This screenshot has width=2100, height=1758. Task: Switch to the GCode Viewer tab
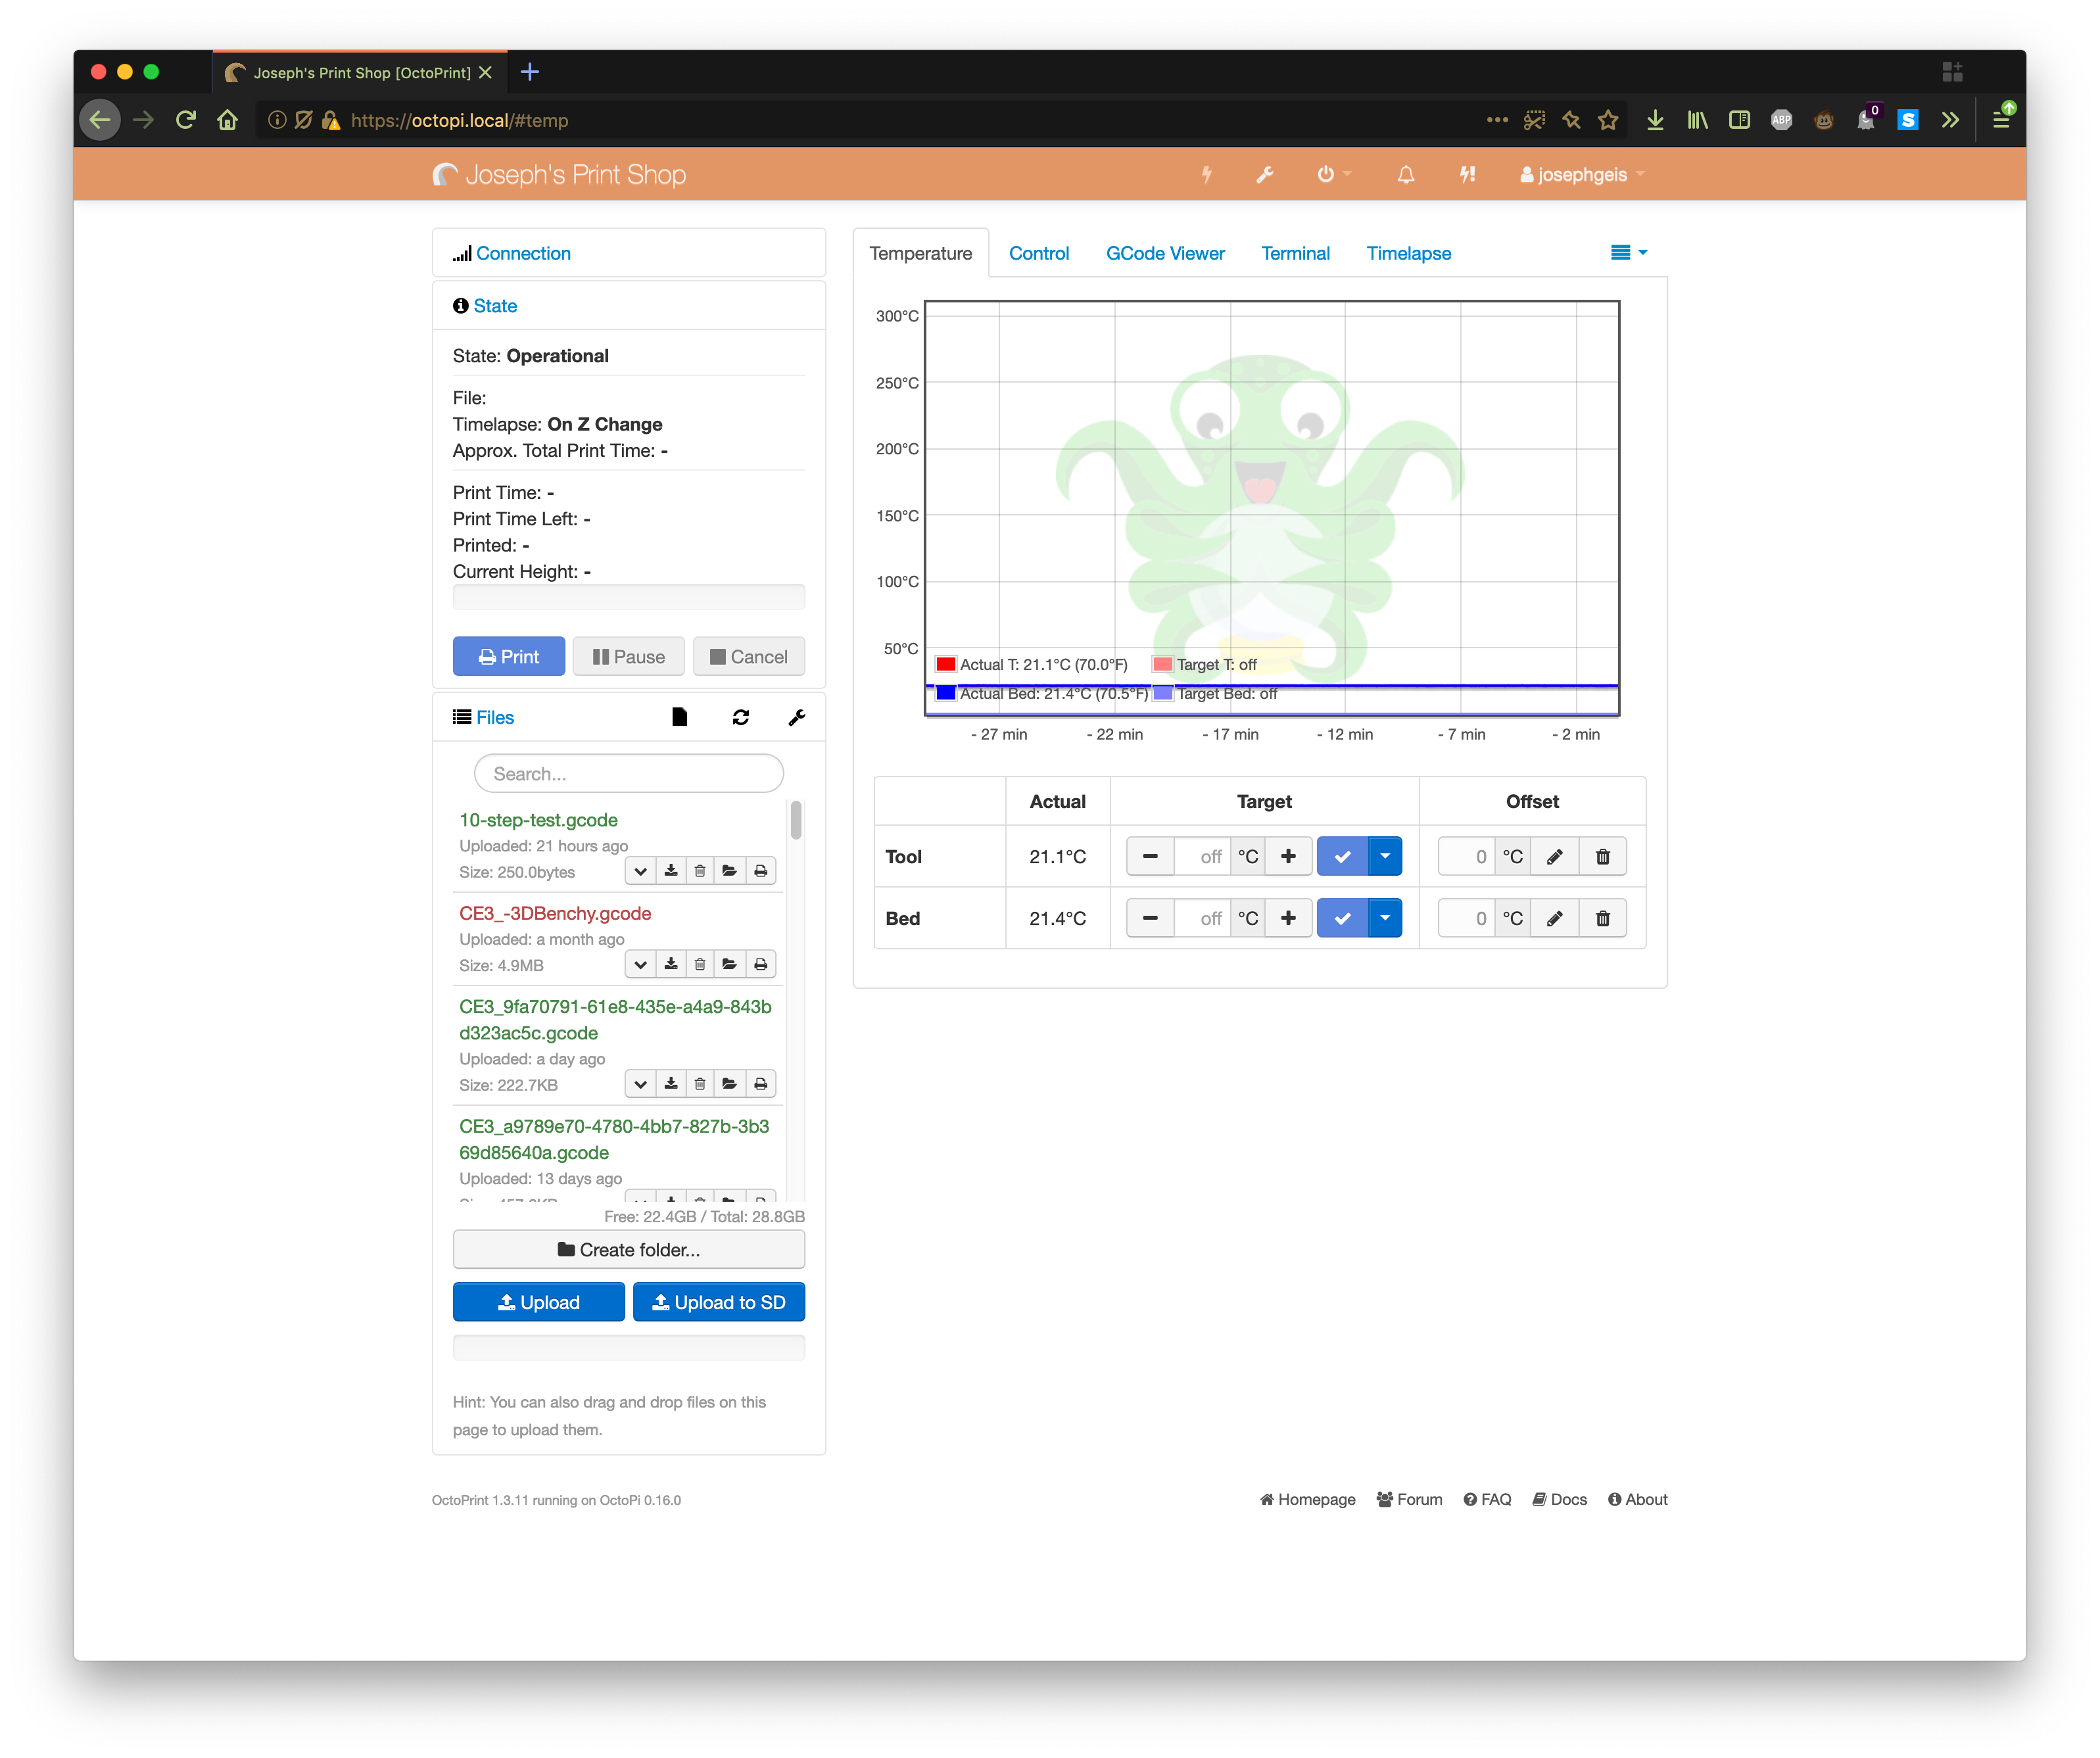pos(1165,254)
